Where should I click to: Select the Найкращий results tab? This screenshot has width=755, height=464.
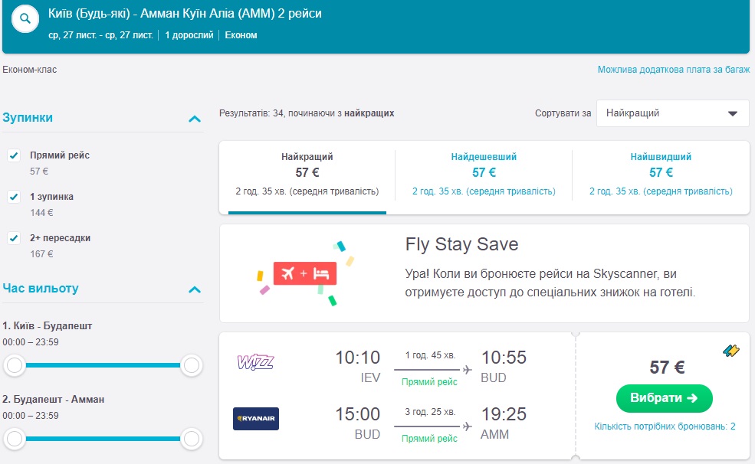tap(307, 174)
